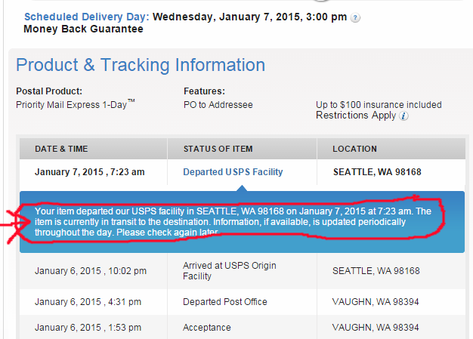This screenshot has height=339, width=473.
Task: Open the Restrictions Apply link
Action: 355,116
